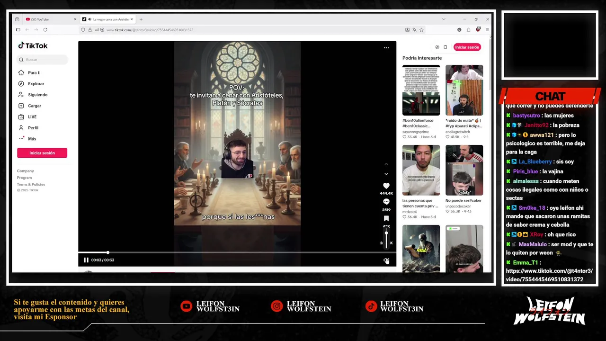The width and height of the screenshot is (606, 341).
Task: Click the browser forward arrow
Action: click(x=36, y=30)
